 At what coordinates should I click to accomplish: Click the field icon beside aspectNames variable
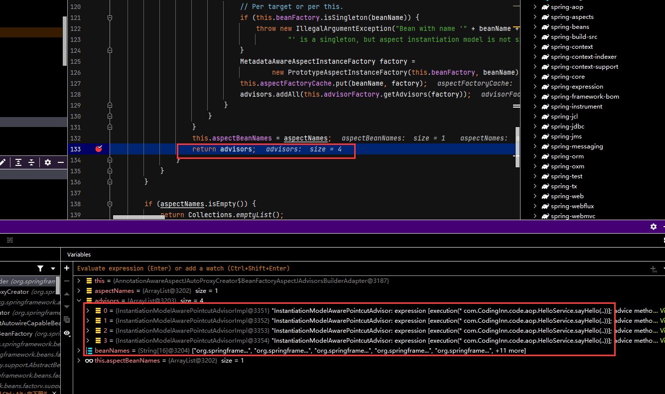89,291
